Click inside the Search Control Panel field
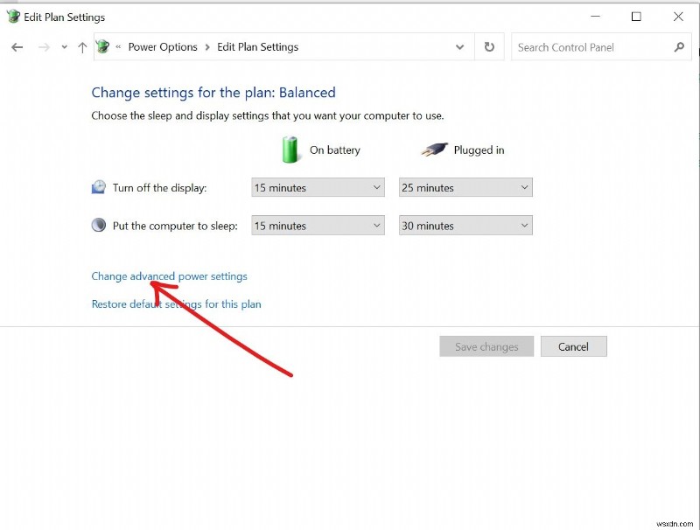This screenshot has width=700, height=530. (x=577, y=47)
